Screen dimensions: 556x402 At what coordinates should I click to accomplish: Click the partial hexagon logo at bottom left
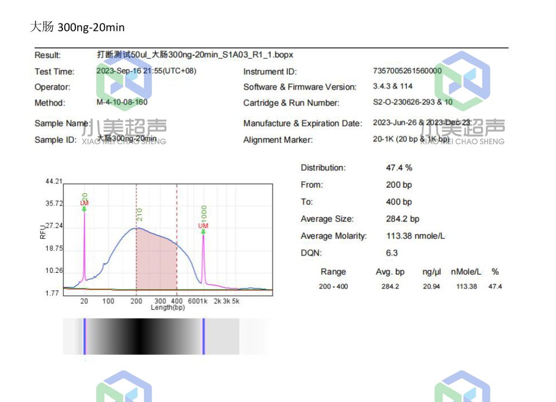click(x=124, y=387)
